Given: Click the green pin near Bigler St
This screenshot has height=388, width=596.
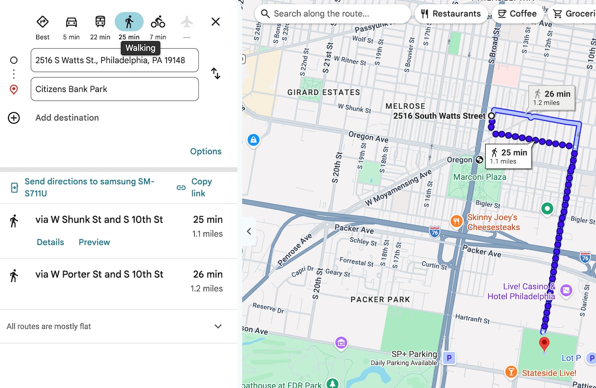Looking at the screenshot, I should (547, 209).
